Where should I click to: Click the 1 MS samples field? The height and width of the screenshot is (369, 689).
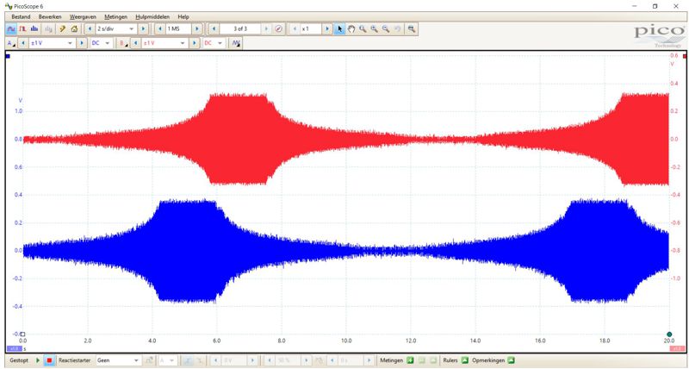pyautogui.click(x=178, y=29)
